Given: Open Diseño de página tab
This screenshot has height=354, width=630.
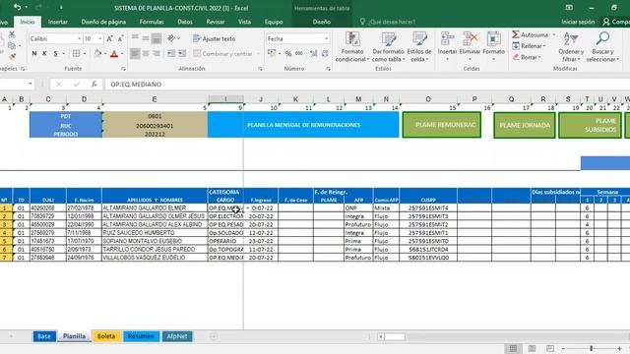Looking at the screenshot, I should tap(103, 22).
